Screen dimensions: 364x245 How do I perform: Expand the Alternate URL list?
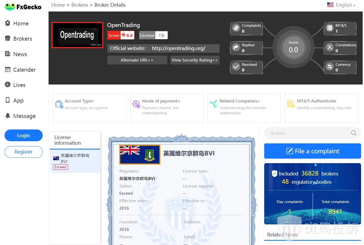pyautogui.click(x=137, y=60)
